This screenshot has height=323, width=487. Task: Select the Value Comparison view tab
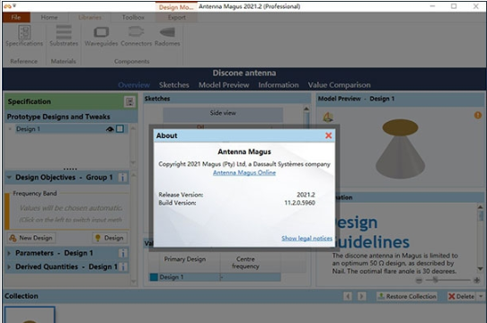coord(339,85)
